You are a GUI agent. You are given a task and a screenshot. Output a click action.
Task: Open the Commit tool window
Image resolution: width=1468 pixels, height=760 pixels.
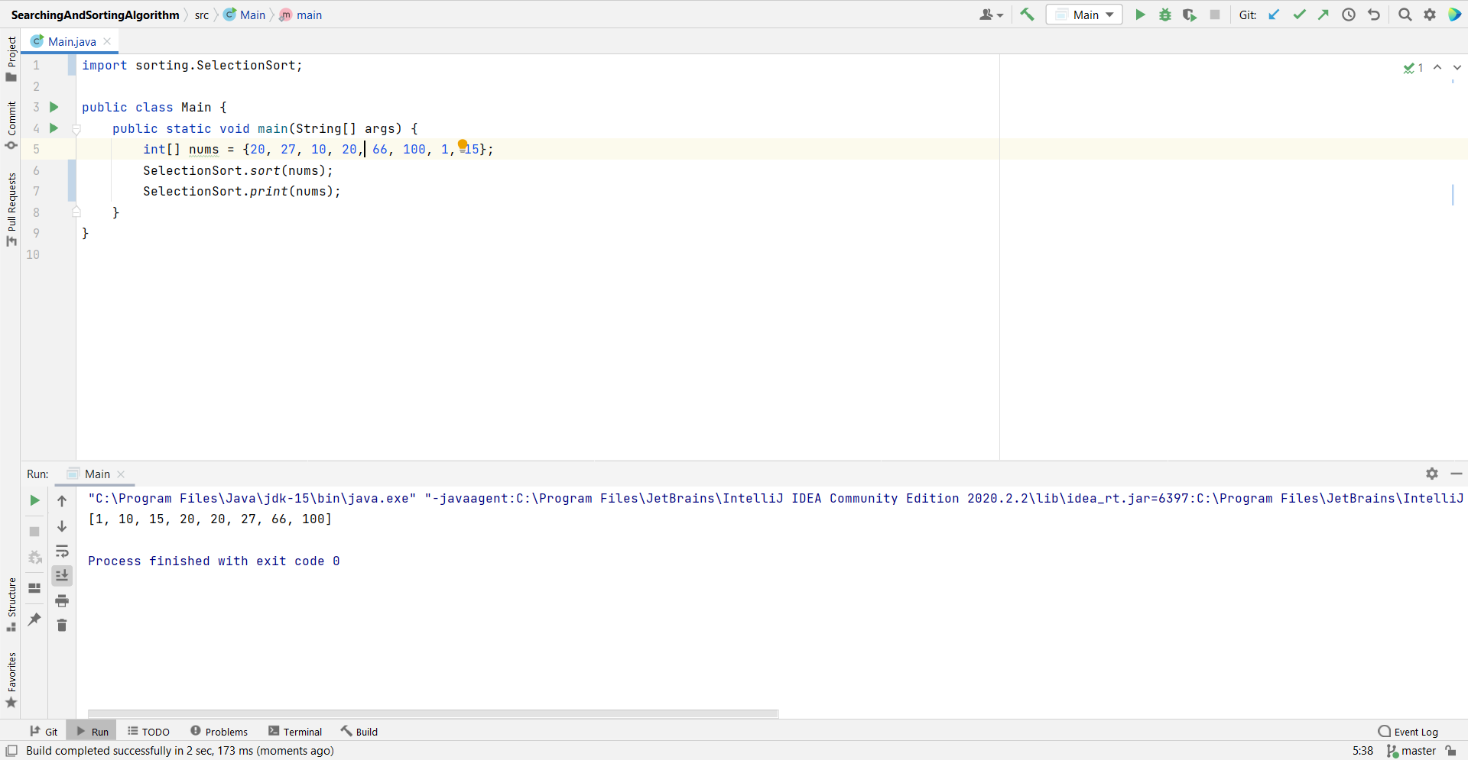point(11,126)
